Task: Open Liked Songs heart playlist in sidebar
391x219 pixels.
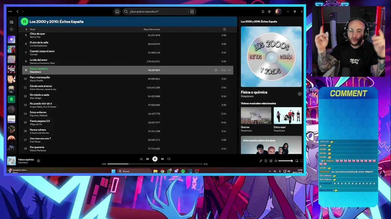Action: point(11,39)
